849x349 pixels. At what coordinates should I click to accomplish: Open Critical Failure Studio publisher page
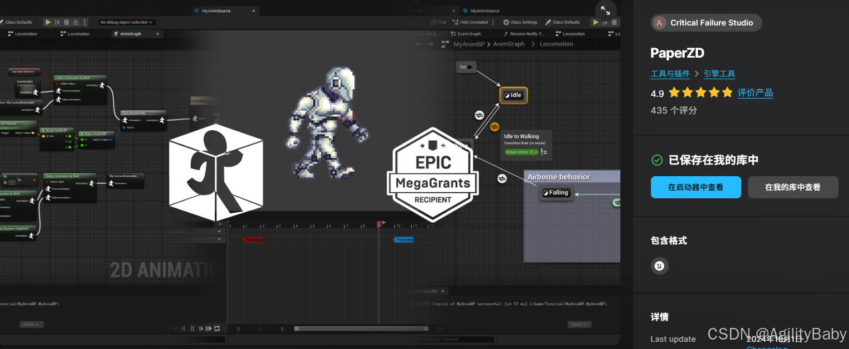tap(706, 23)
